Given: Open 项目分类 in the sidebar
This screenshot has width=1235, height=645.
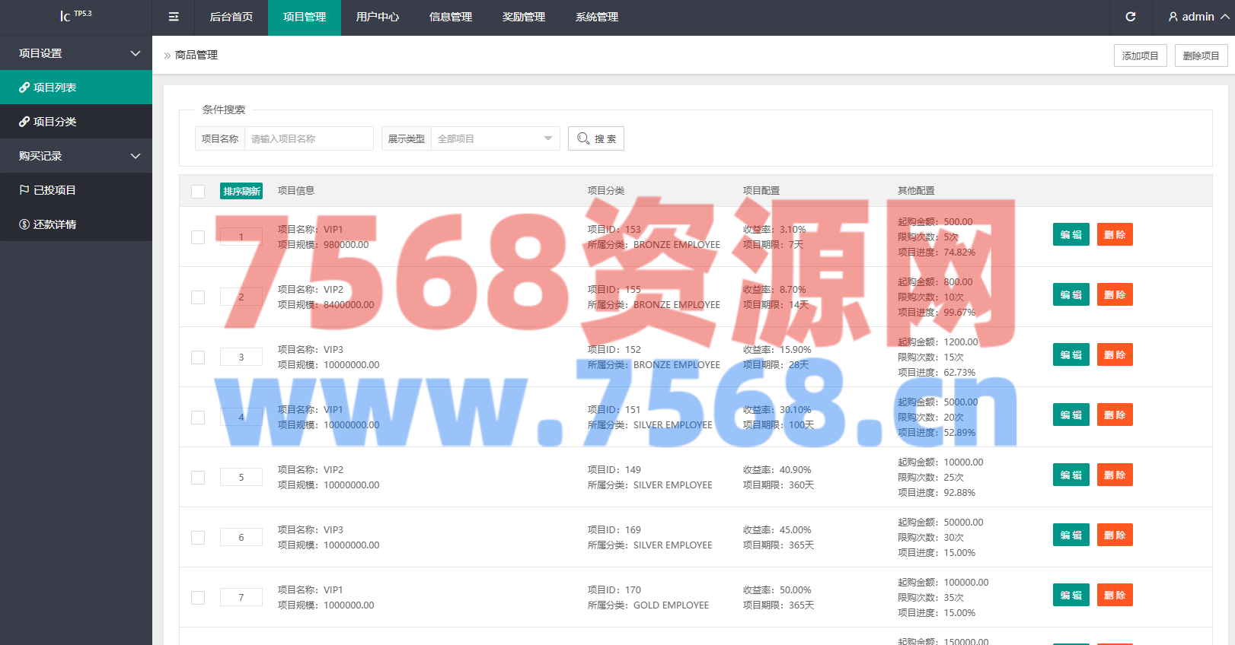Looking at the screenshot, I should point(76,122).
